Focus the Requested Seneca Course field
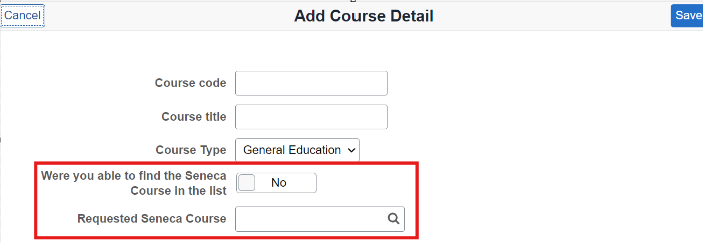The width and height of the screenshot is (703, 243). 310,219
